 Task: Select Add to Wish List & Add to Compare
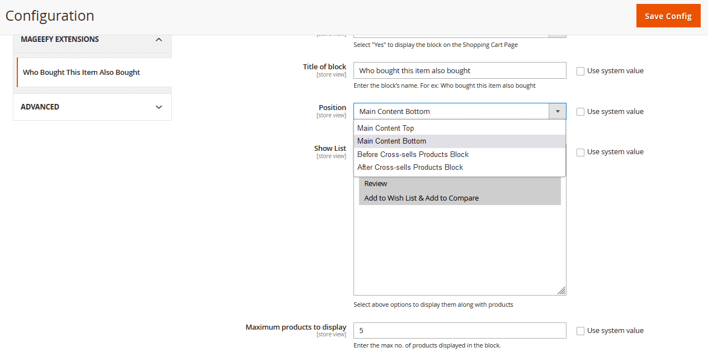pyautogui.click(x=421, y=198)
